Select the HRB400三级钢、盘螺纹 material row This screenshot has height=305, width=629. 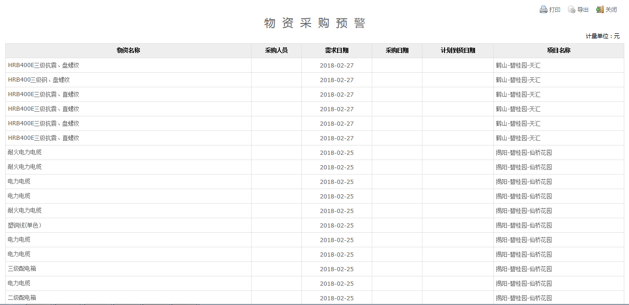coord(39,80)
